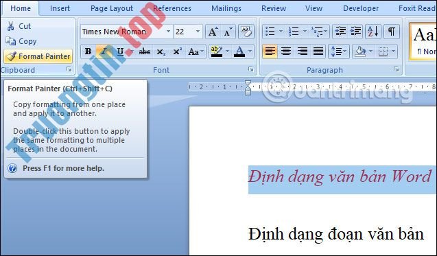437x256 pixels.
Task: Open the Page Layout tab
Action: [x=111, y=8]
